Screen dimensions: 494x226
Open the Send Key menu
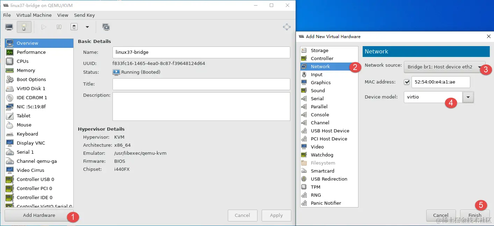(84, 15)
